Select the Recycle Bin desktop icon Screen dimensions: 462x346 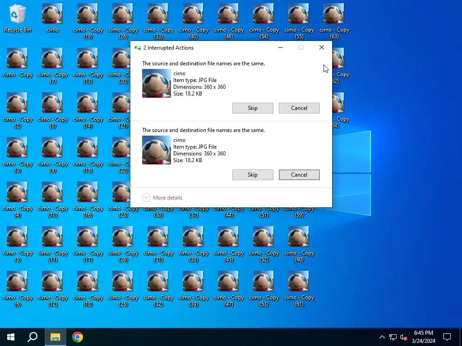[18, 18]
